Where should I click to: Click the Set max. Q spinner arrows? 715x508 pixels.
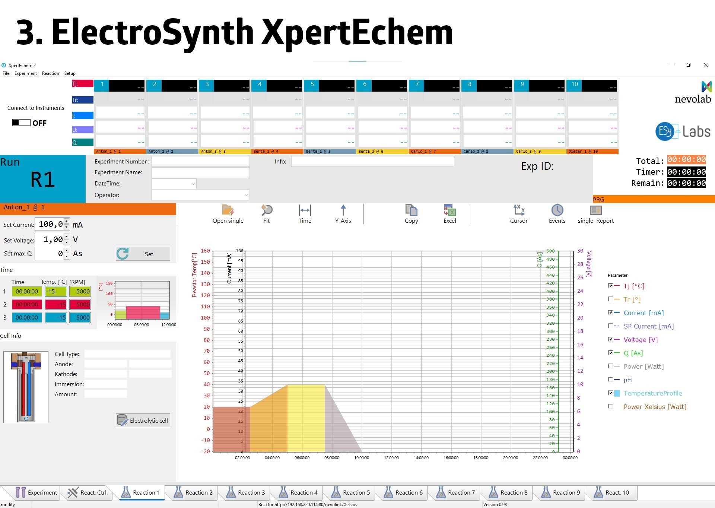67,254
